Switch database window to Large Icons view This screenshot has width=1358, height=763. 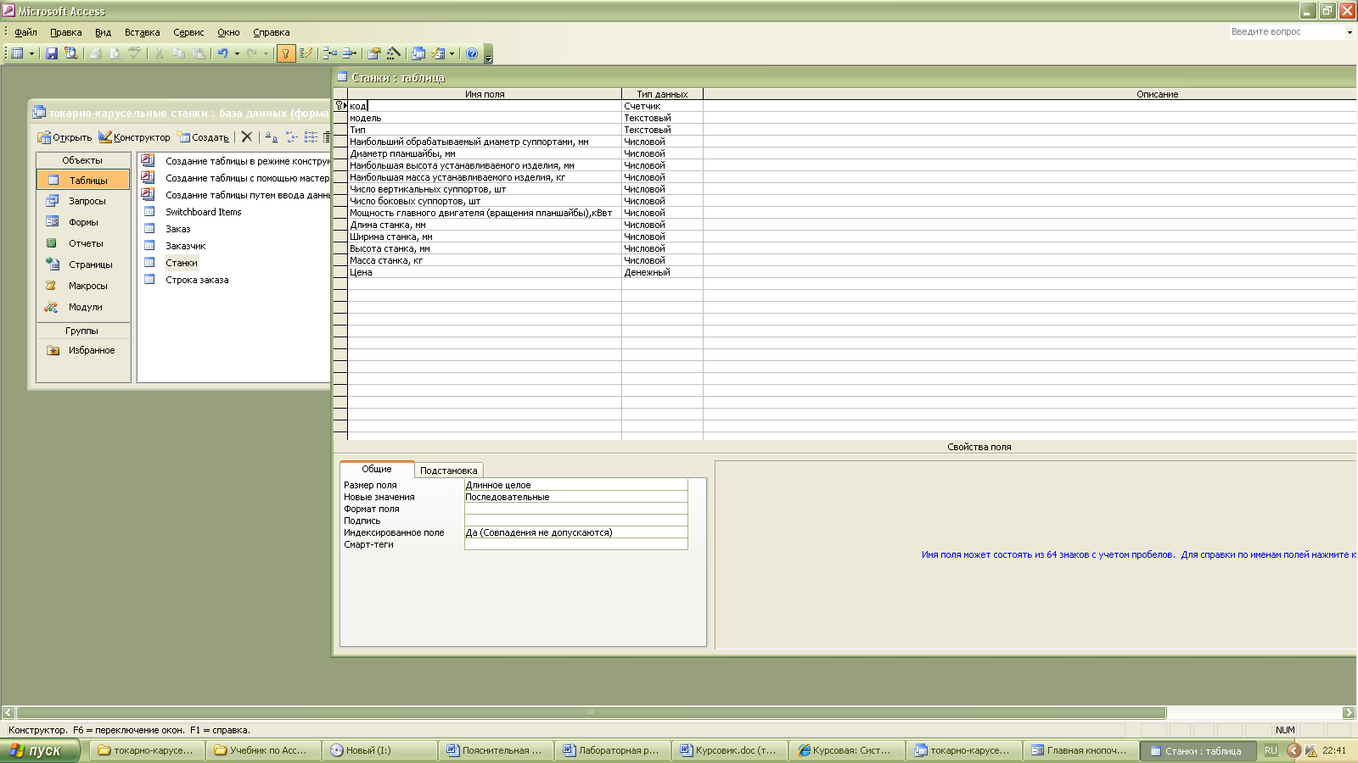pos(271,136)
